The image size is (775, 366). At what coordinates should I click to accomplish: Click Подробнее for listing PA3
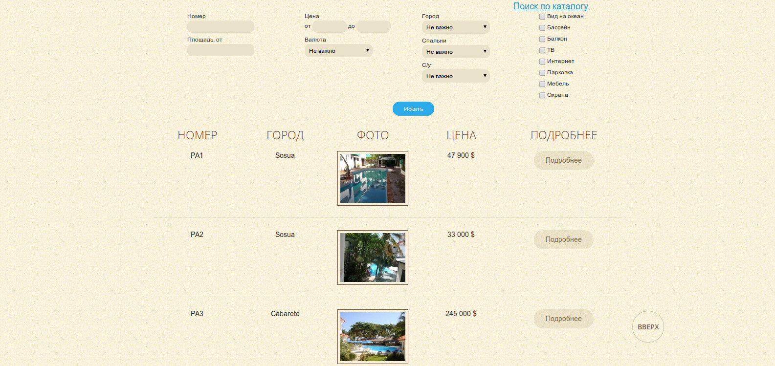[x=563, y=319]
